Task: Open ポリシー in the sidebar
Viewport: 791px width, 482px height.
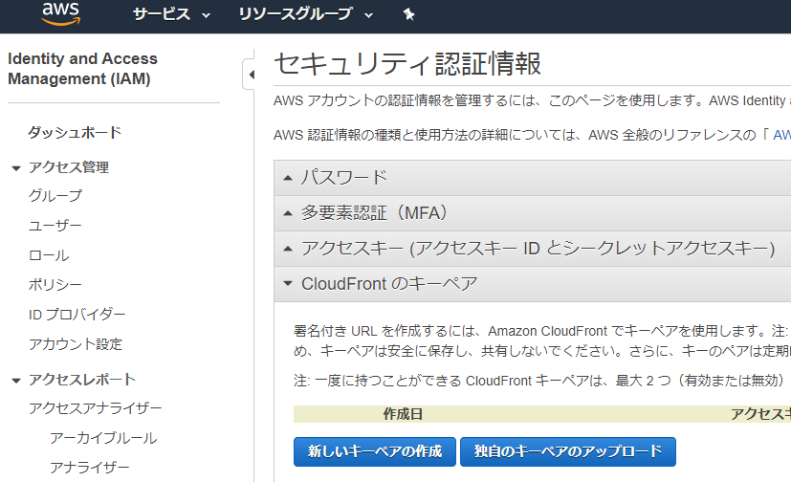Action: click(55, 285)
